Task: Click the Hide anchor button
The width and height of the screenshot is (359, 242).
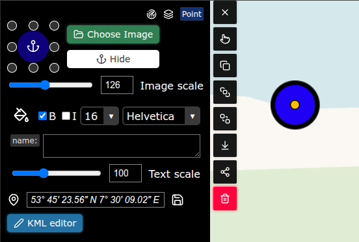Action: coord(113,59)
